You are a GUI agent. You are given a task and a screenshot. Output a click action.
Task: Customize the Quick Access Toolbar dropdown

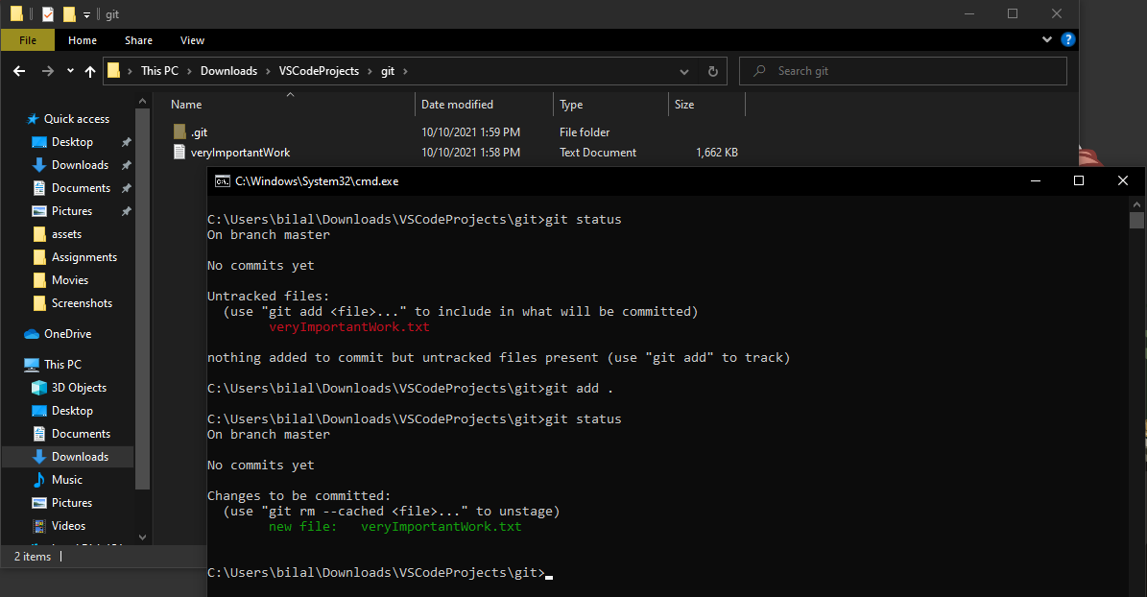coord(86,13)
